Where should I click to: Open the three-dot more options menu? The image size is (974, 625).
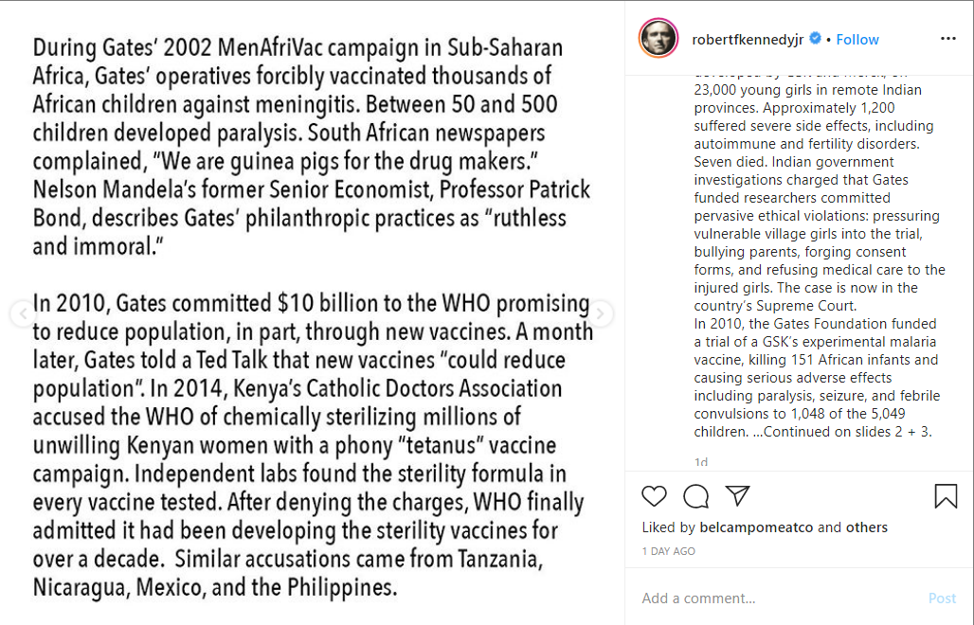[x=948, y=39]
